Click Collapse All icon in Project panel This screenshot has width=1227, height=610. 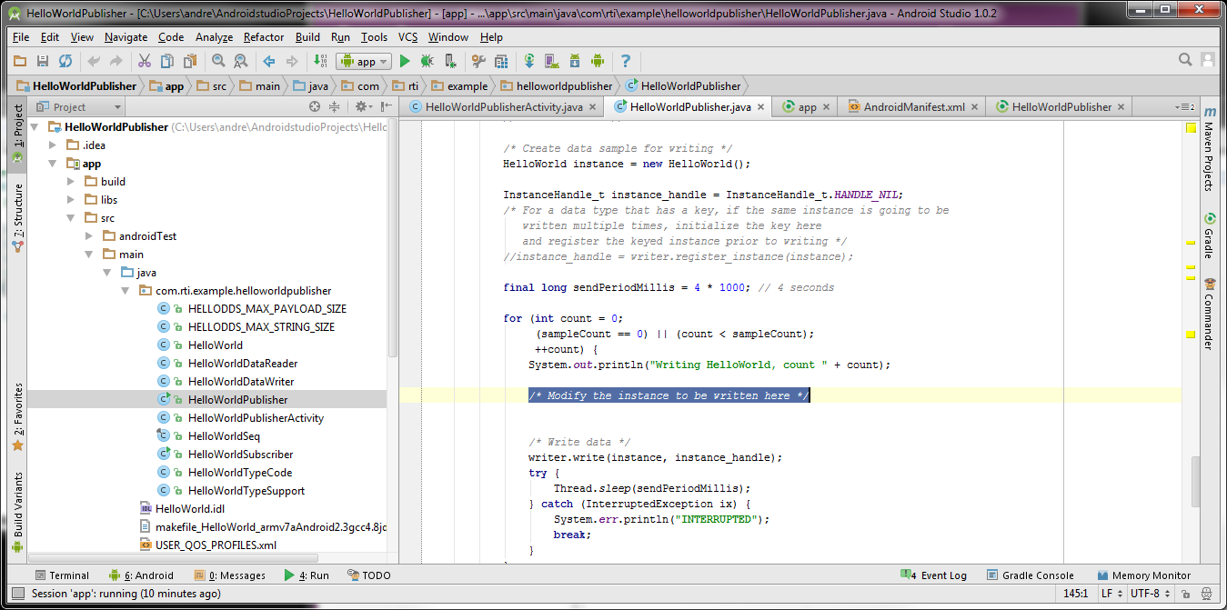pos(334,106)
